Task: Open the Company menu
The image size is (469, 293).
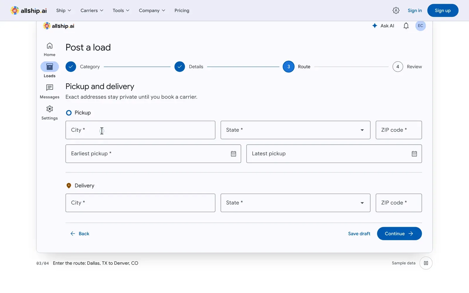Action: [152, 11]
